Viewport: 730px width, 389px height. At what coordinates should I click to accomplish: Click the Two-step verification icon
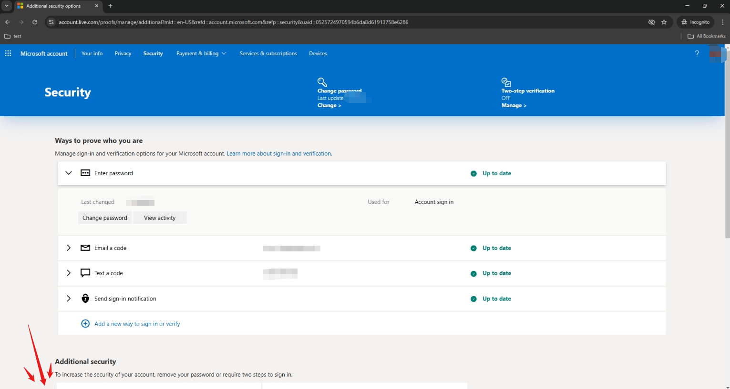point(505,81)
